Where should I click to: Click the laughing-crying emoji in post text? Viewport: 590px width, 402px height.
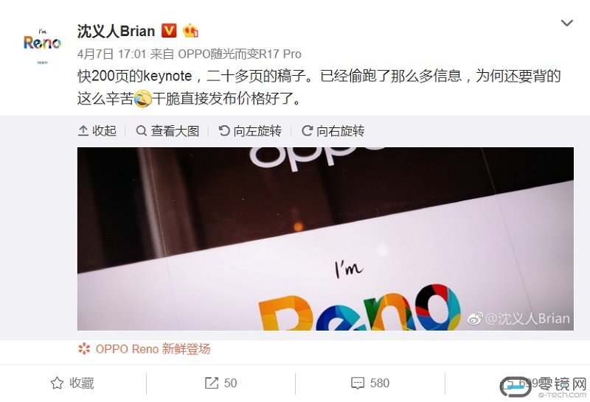pos(142,99)
